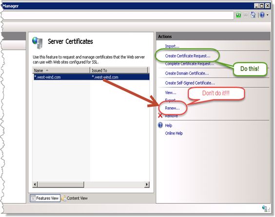Click the Help icon in Actions pane
275x217 pixels.
click(x=160, y=125)
